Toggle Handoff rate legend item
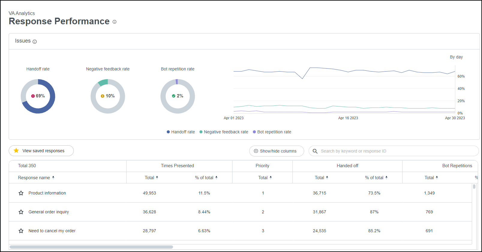The height and width of the screenshot is (252, 482). 181,132
